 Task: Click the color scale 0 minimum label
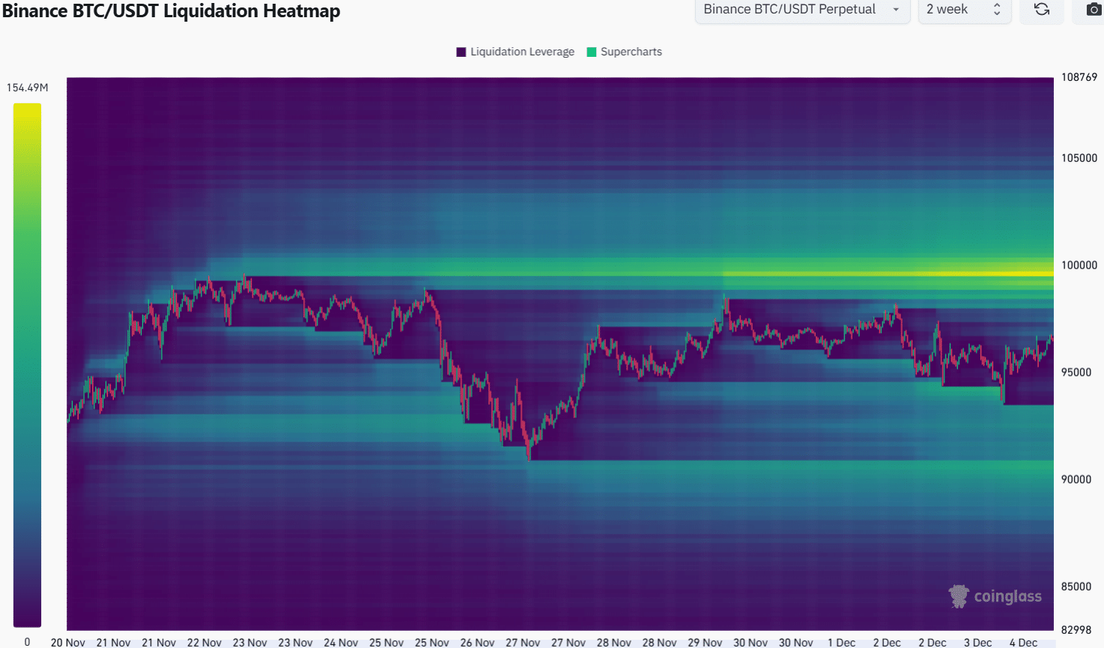(x=27, y=641)
